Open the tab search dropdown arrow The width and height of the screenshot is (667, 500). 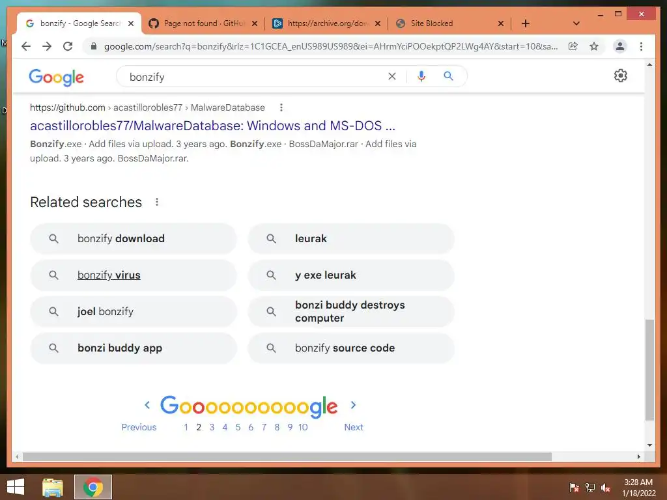pos(576,23)
